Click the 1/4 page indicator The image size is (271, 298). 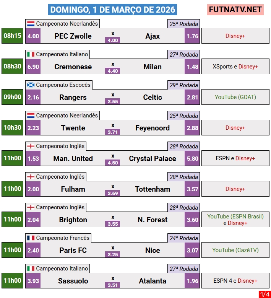point(264,294)
